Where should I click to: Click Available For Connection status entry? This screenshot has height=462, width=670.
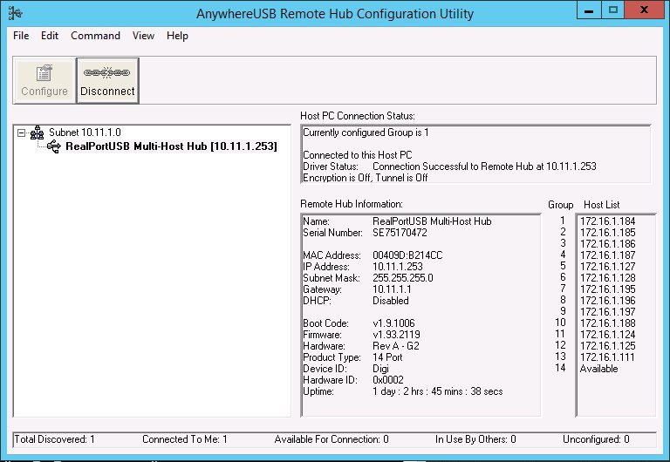(332, 439)
